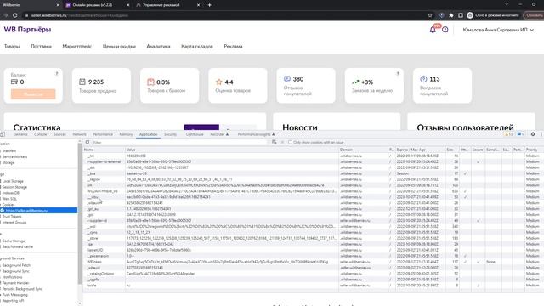544x306 pixels.
Task: Switch to the Memory DevTools tab
Action: point(126,134)
